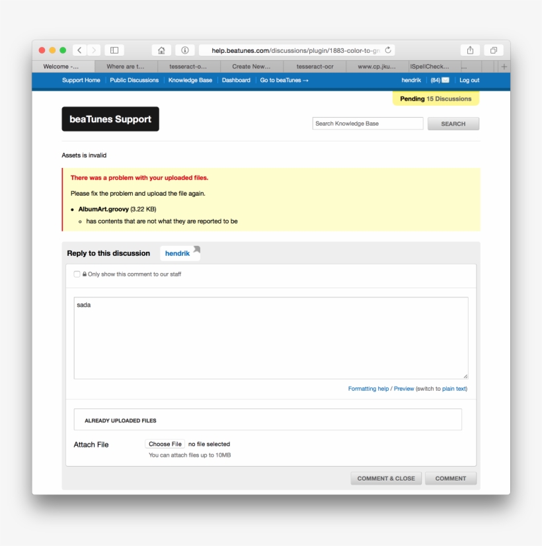
Task: Click the lock icon next to staff-only option
Action: tap(85, 274)
